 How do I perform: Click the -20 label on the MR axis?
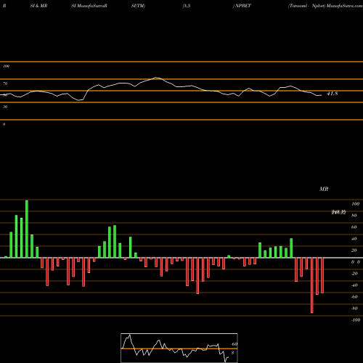click(x=354, y=274)
